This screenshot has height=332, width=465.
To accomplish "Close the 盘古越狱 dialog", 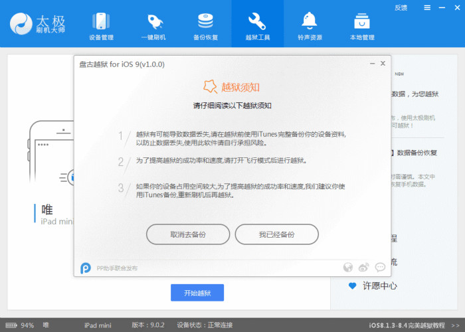I will [383, 64].
